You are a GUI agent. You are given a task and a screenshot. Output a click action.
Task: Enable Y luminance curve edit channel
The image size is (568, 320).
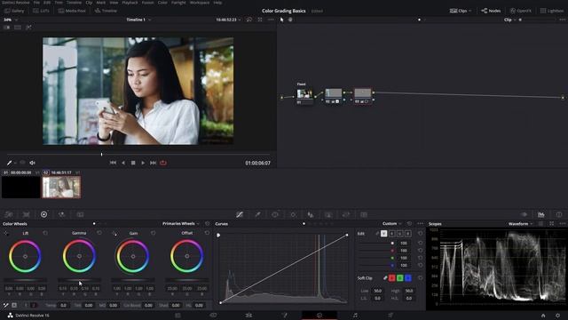point(384,234)
